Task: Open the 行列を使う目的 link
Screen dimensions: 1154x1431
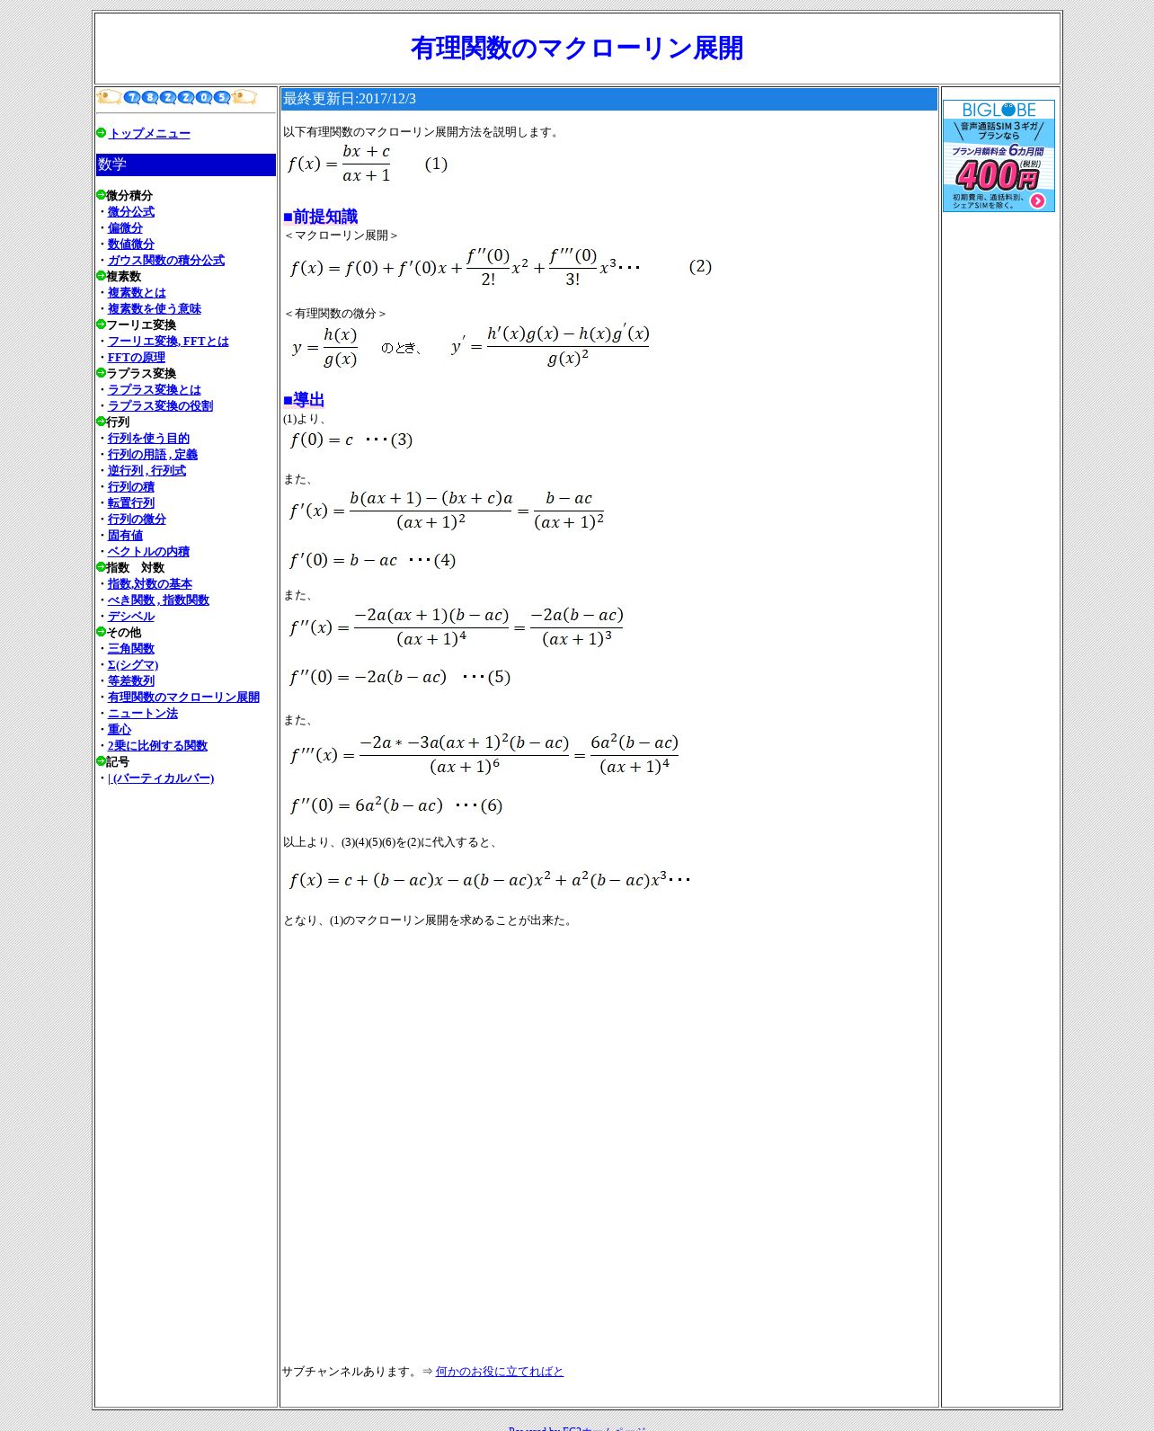Action: (148, 438)
